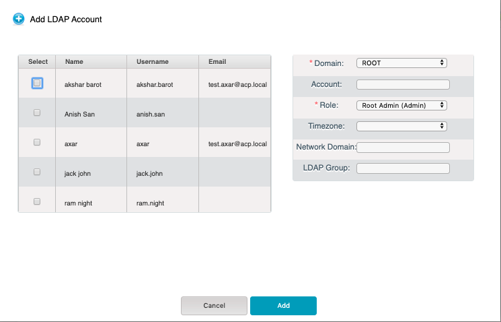Click the test.axar@acp.local email in akshar row
The width and height of the screenshot is (501, 322).
pyautogui.click(x=237, y=85)
